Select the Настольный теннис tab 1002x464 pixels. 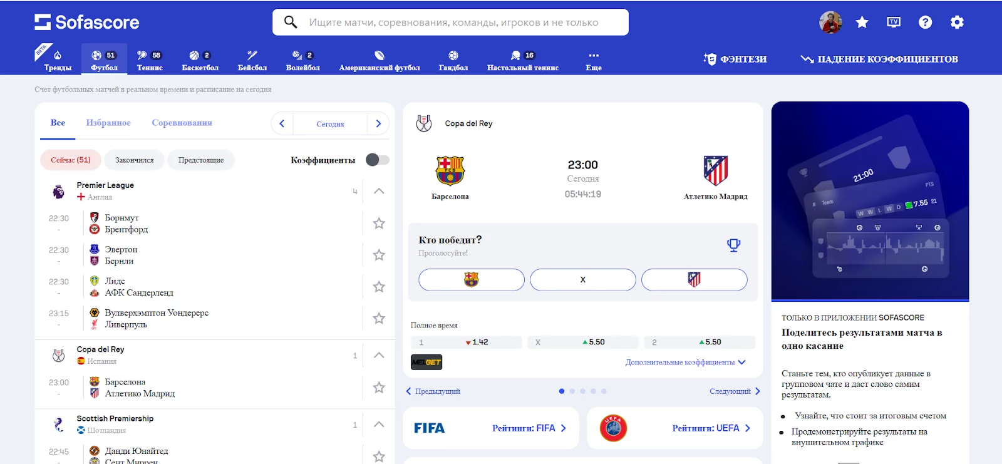[x=523, y=60]
